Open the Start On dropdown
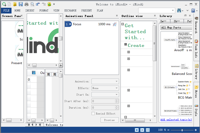 [x=105, y=95]
